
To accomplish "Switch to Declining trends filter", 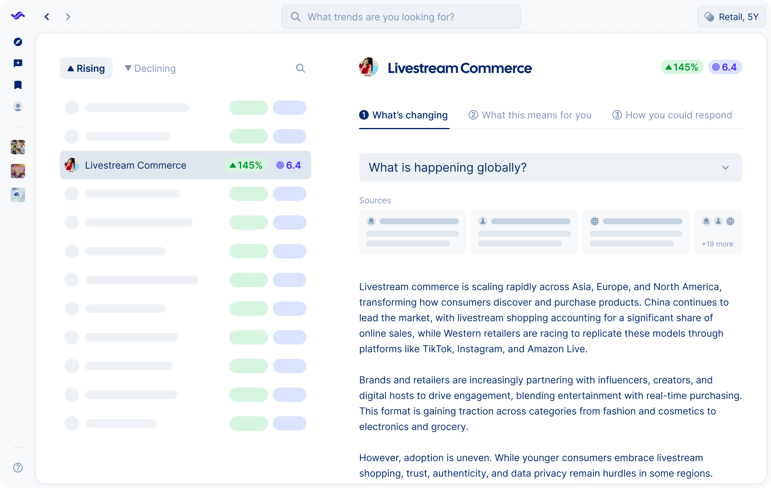I will [x=150, y=68].
